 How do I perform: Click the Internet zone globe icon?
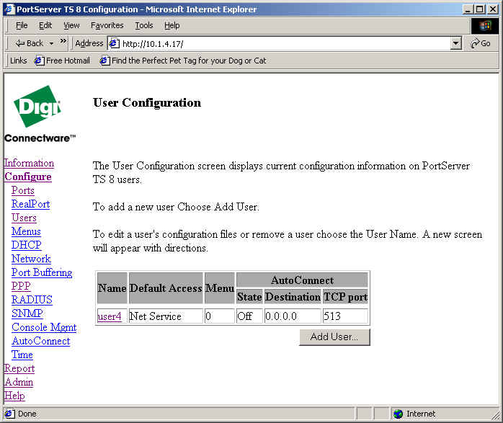click(398, 414)
